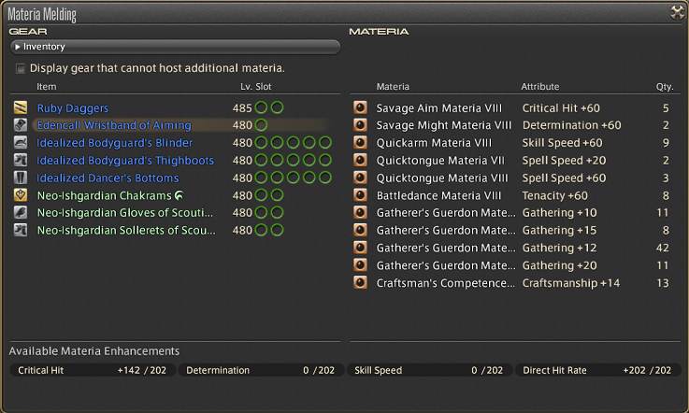Select Neo-Ishgardian Sollerets of Scouting name
This screenshot has height=413, width=689.
126,230
